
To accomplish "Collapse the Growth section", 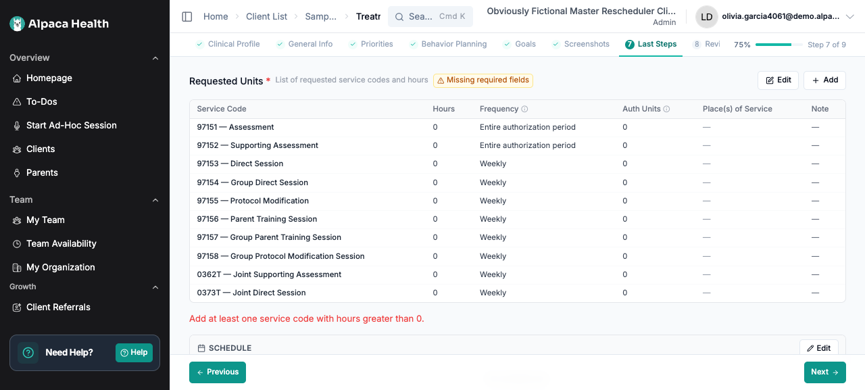I will (x=155, y=287).
